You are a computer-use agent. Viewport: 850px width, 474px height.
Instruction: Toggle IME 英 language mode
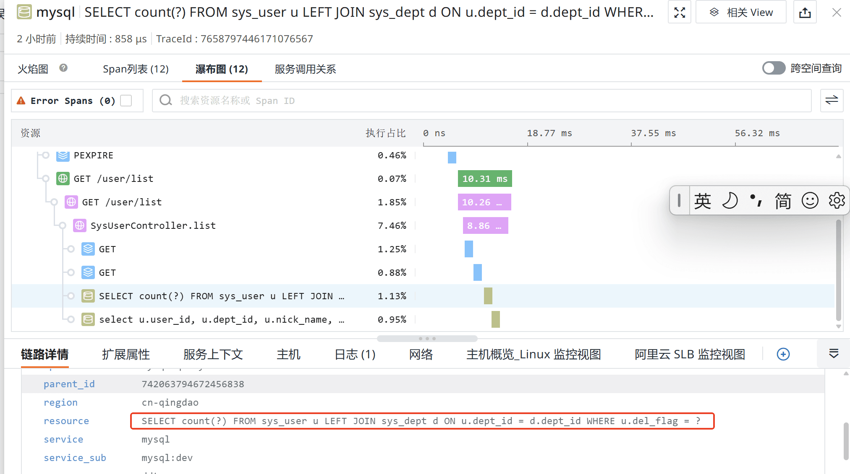[x=702, y=201]
